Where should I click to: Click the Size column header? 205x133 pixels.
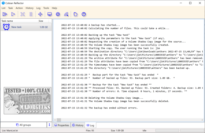click(x=43, y=21)
